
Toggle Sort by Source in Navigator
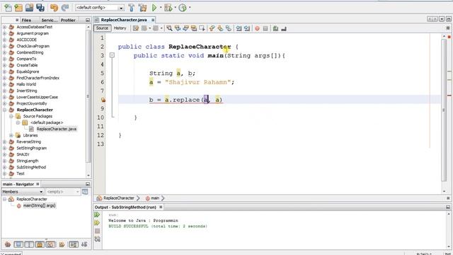point(84,244)
